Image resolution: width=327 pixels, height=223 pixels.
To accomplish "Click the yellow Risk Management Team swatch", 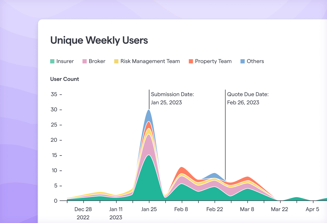I will pos(116,61).
